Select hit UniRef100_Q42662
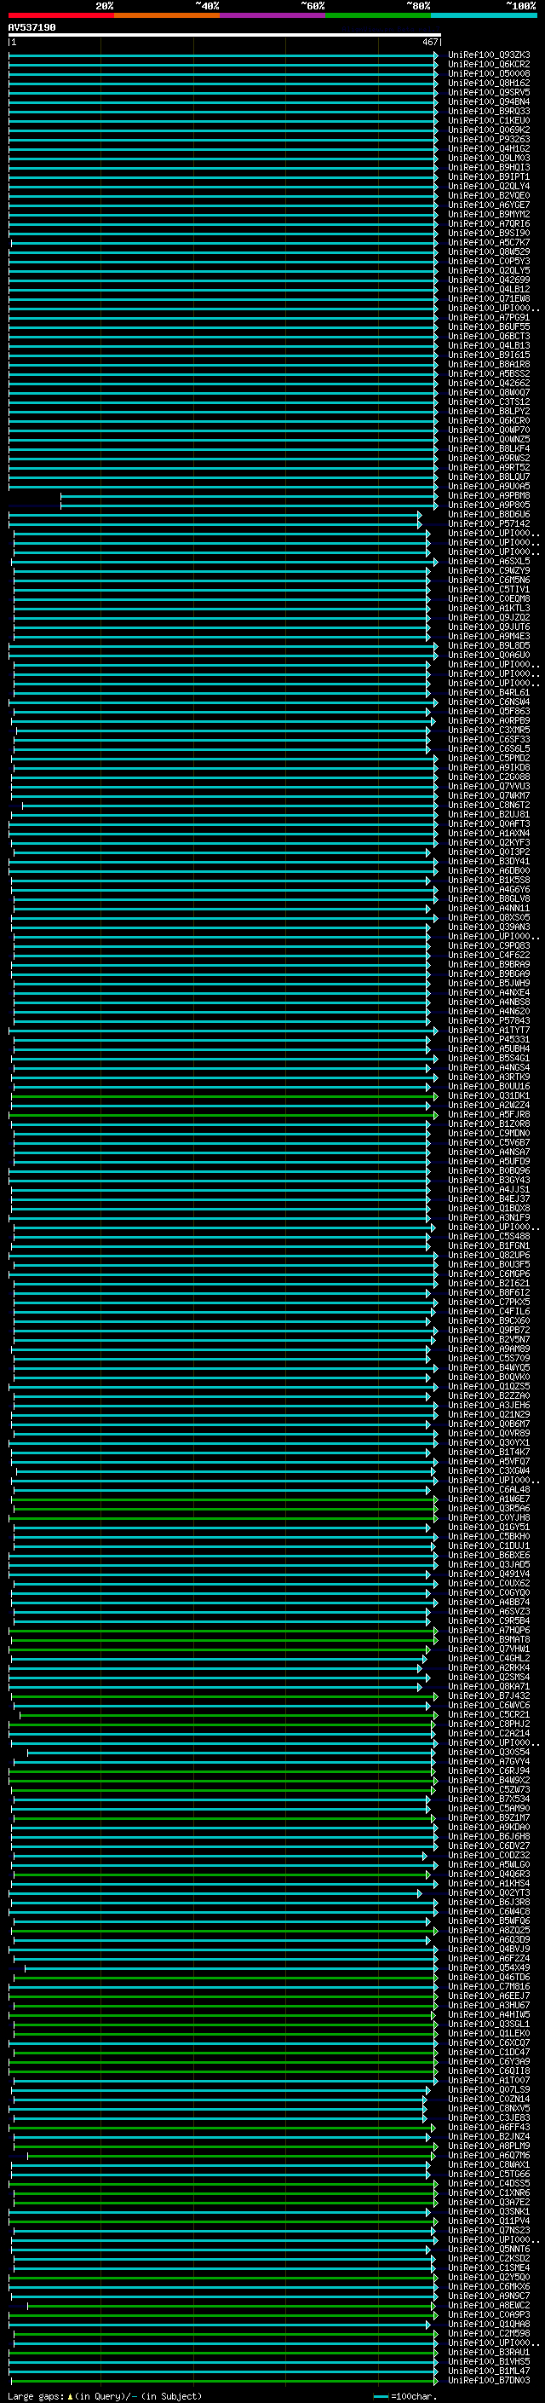This screenshot has height=2403, width=545. point(489,383)
